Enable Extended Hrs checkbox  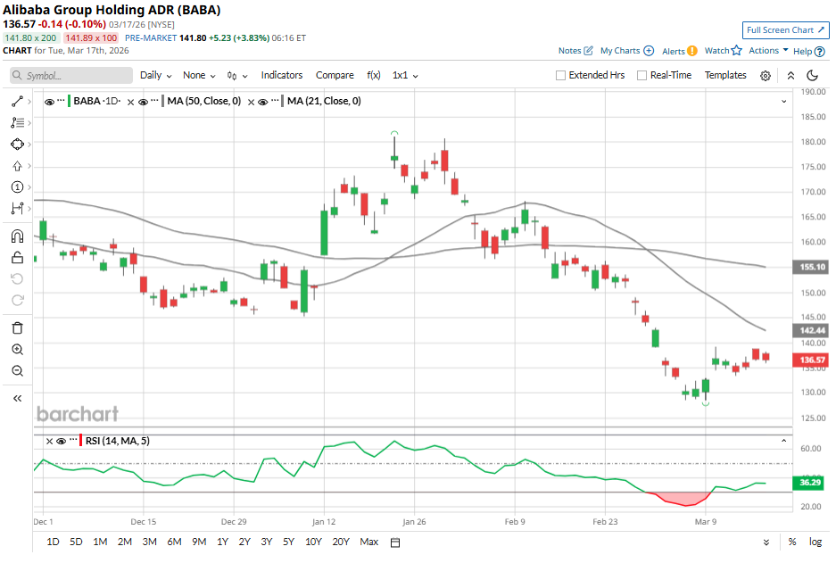[x=560, y=75]
